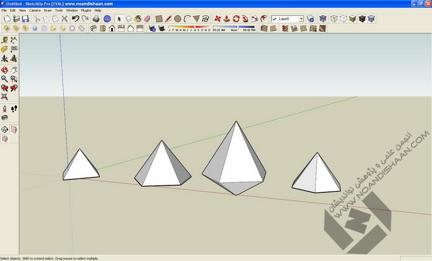The width and height of the screenshot is (432, 261).
Task: Click the Undo button
Action: pos(76,18)
